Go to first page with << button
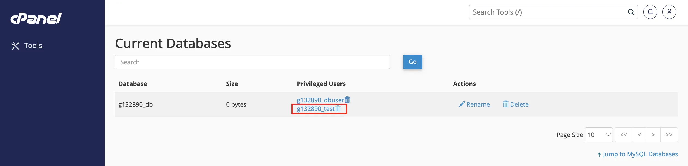The width and height of the screenshot is (688, 166). pos(623,135)
